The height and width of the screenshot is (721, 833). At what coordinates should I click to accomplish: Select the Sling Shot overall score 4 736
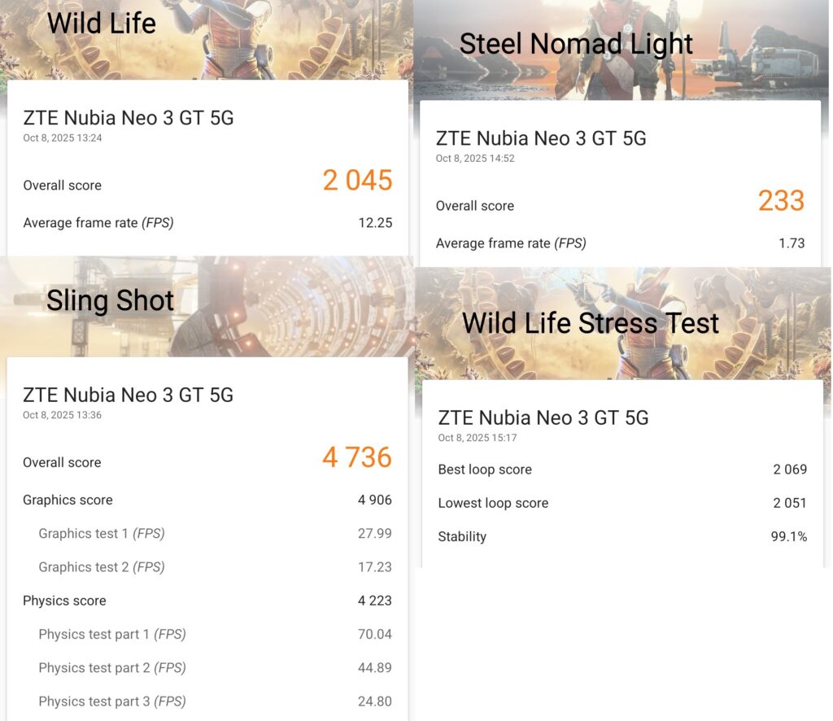[x=356, y=458]
